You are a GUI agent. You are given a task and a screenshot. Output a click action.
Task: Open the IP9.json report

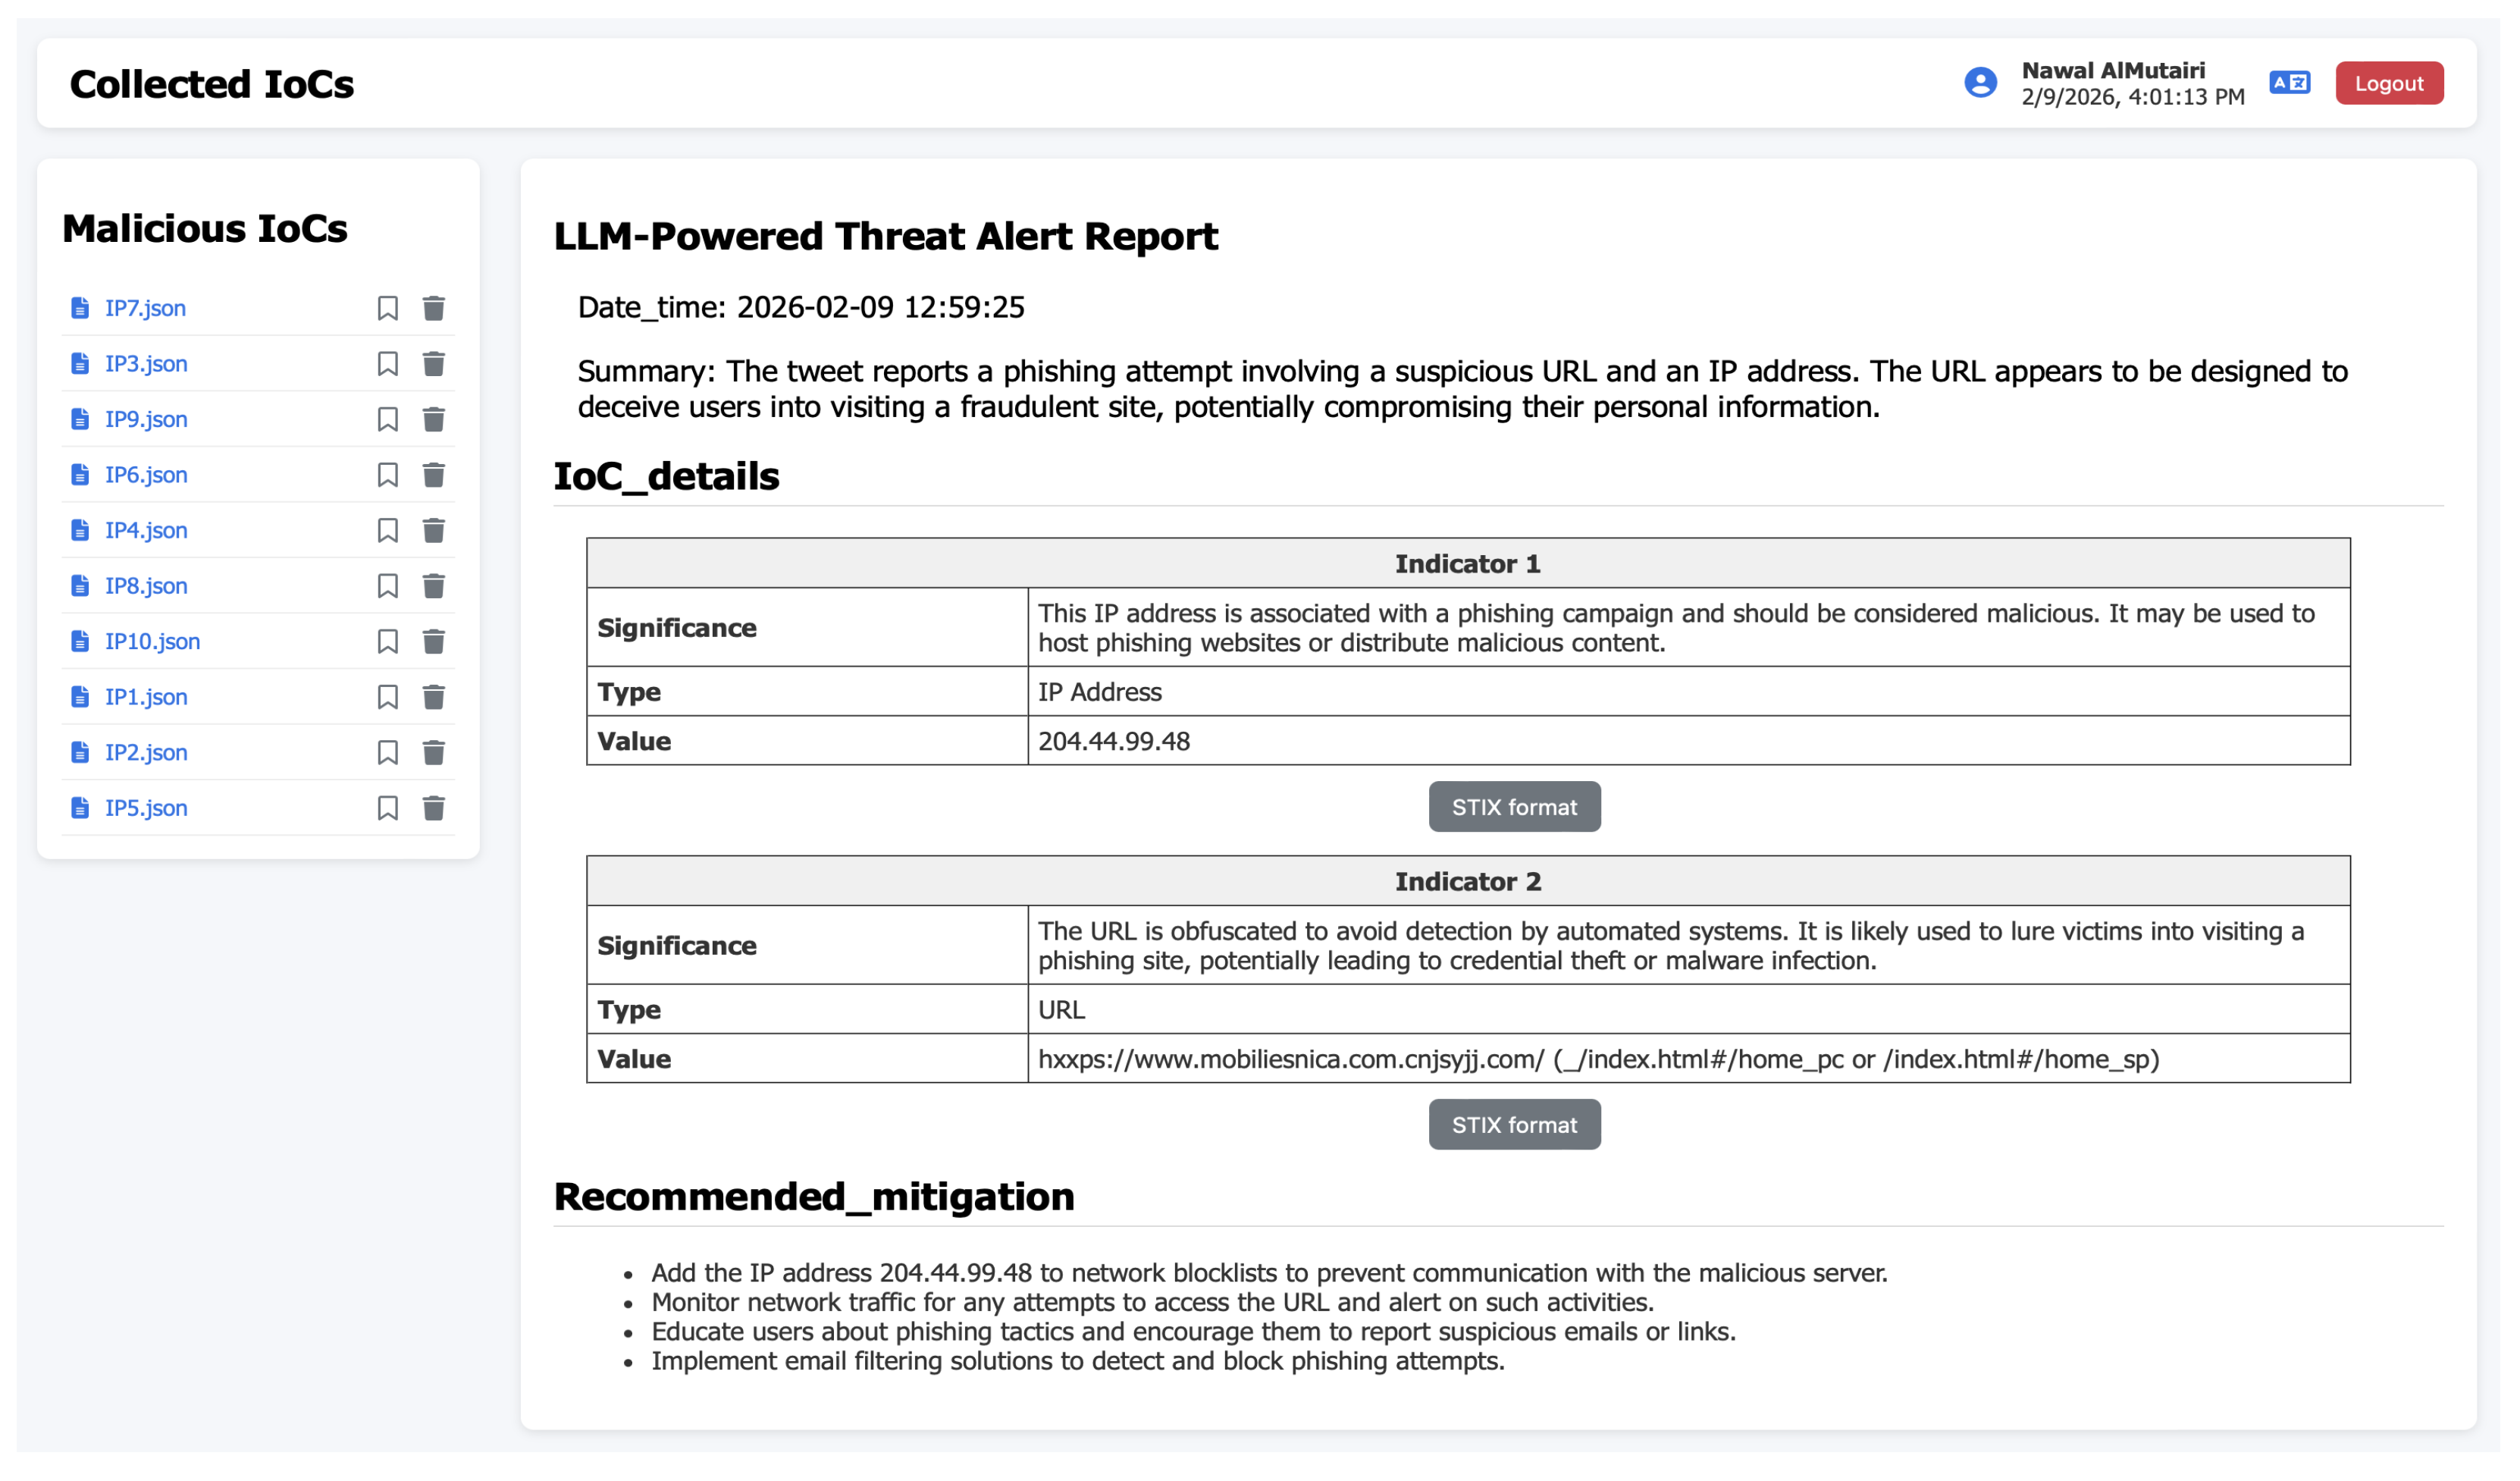[x=146, y=419]
